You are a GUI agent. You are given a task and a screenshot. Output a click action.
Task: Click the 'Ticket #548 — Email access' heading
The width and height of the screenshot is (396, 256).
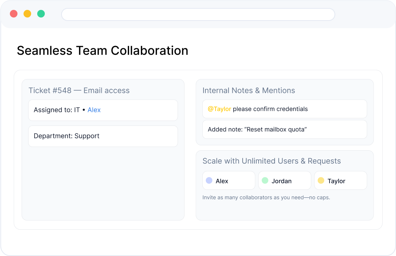(79, 90)
